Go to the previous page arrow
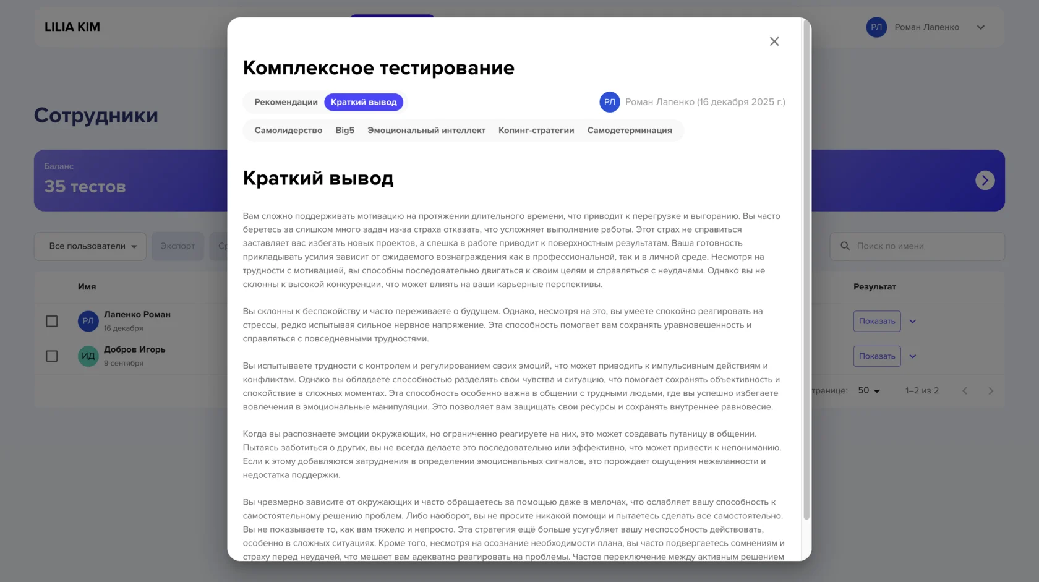1039x582 pixels. click(965, 391)
